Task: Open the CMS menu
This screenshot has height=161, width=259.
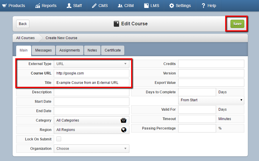Action: point(100,6)
